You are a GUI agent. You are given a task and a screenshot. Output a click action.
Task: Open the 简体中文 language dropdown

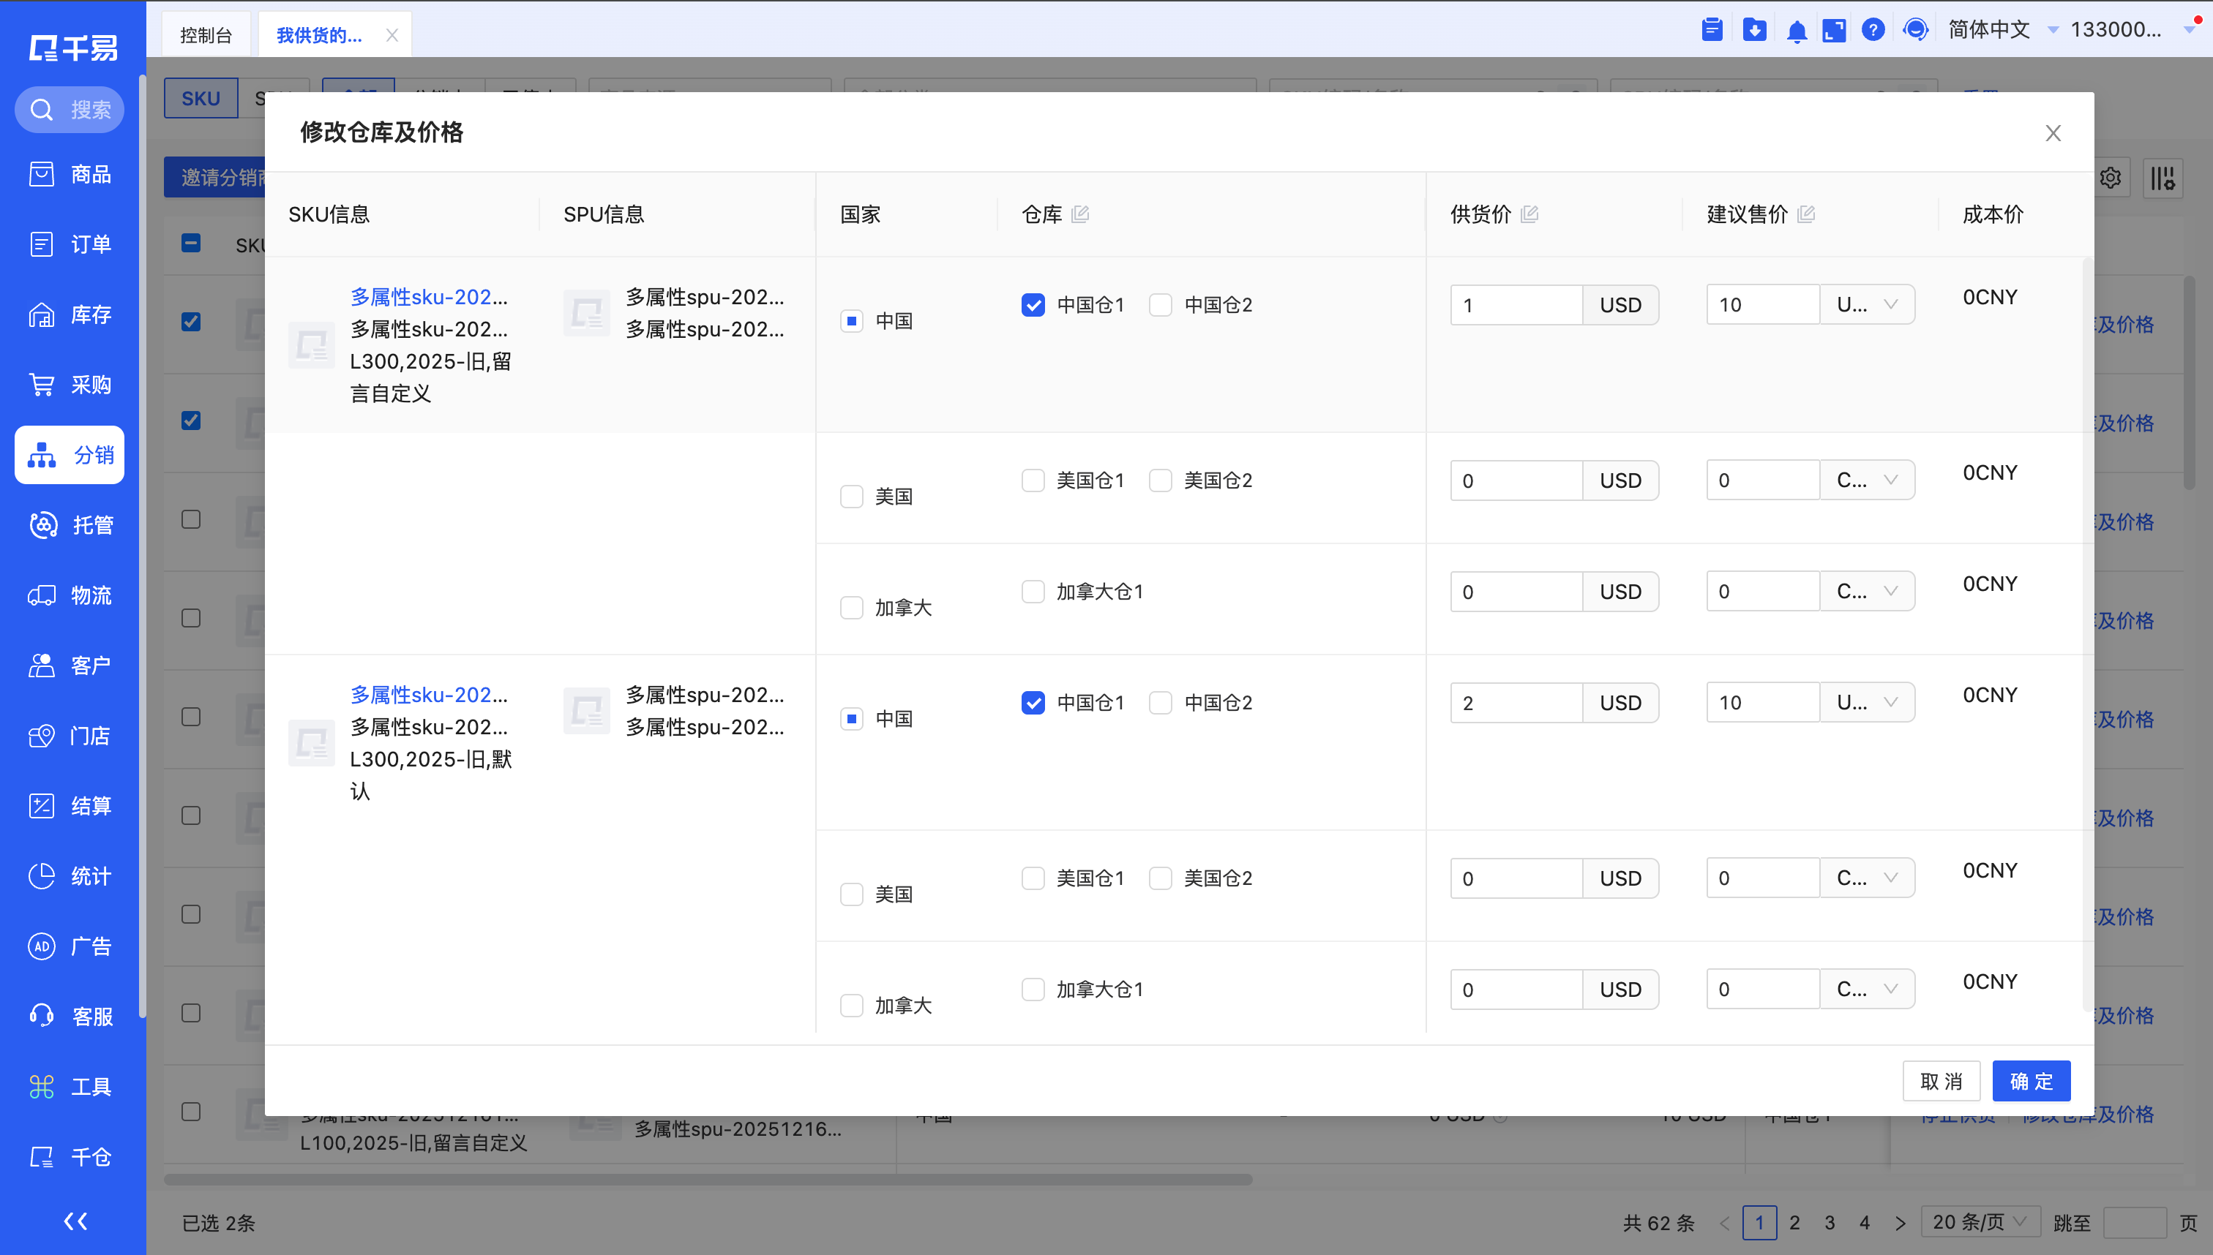click(x=2004, y=30)
